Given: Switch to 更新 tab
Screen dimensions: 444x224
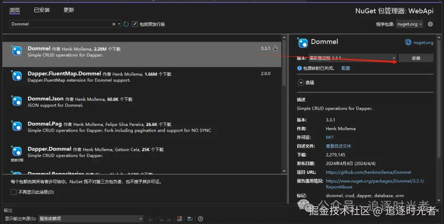Looking at the screenshot, I should (69, 10).
